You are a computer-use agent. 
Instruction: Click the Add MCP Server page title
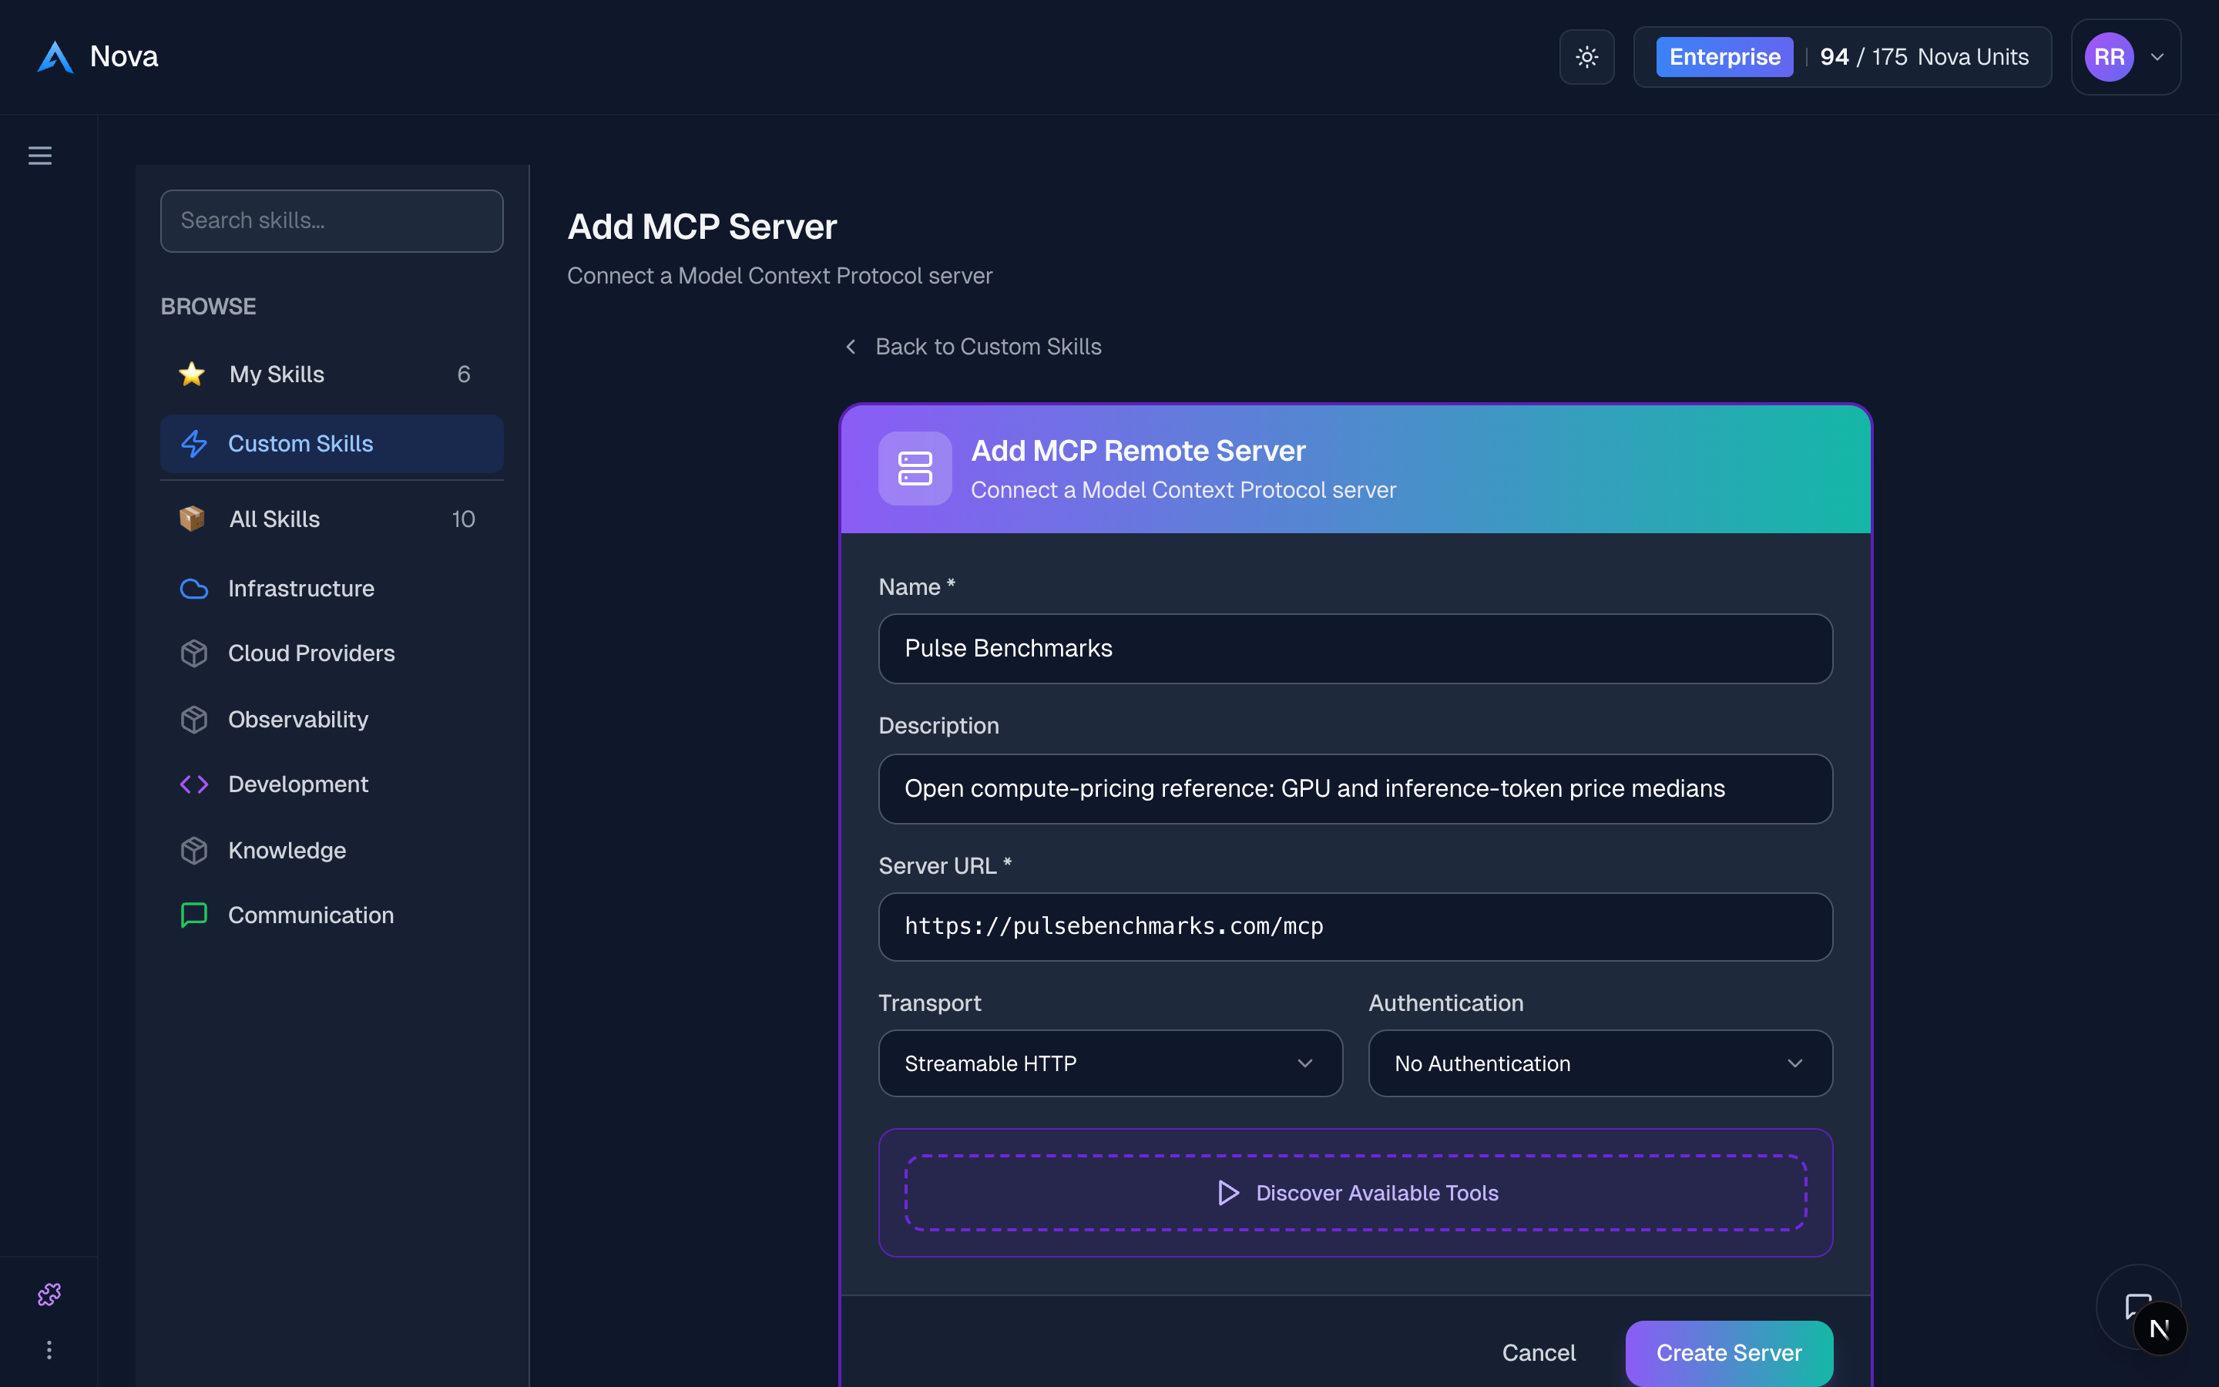701,227
